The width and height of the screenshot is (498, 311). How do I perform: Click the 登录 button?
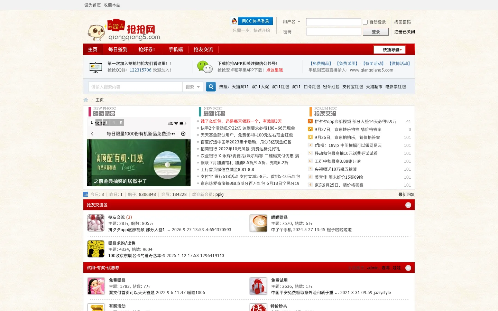click(376, 32)
